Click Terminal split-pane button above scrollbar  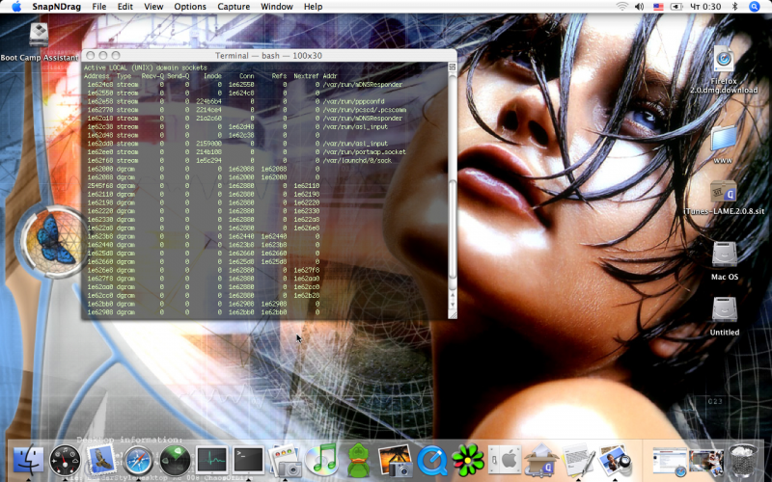coord(453,67)
